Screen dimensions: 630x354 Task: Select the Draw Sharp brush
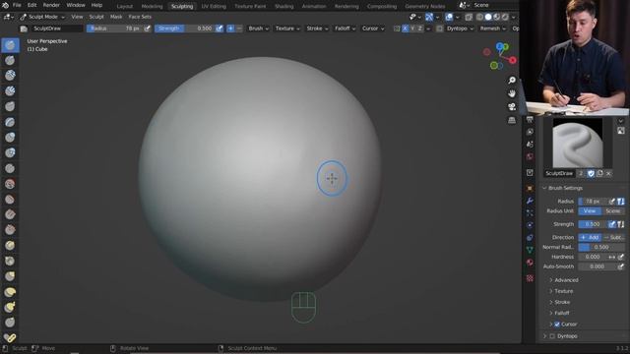pos(10,60)
